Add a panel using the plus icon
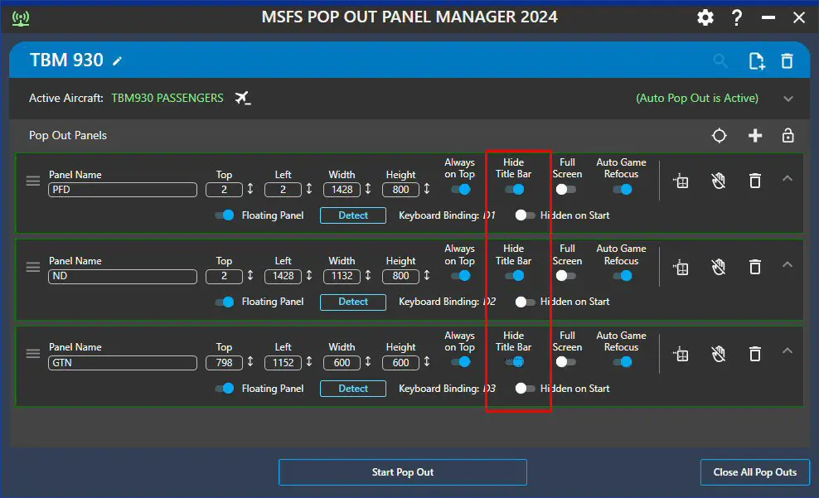 [754, 136]
